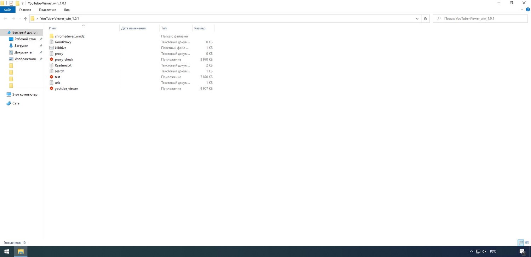531x257 pixels.
Task: Go up one folder level
Action: pos(25,18)
